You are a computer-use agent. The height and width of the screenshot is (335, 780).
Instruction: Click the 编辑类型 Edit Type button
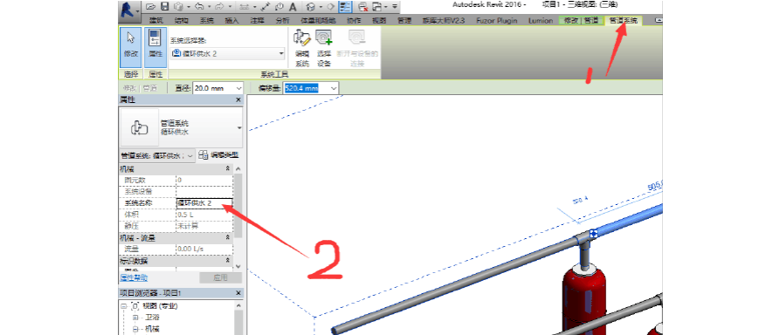coord(218,155)
